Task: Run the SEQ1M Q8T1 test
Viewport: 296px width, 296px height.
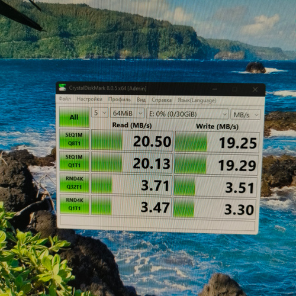Action: (74, 139)
